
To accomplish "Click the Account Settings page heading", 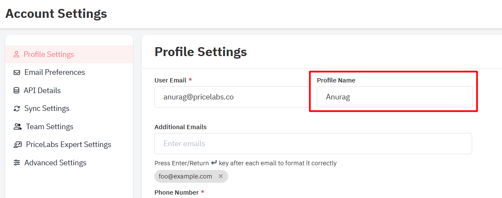I will 56,14.
